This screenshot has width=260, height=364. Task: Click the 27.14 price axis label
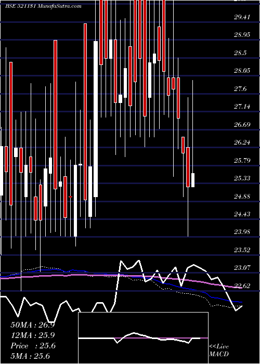point(242,107)
